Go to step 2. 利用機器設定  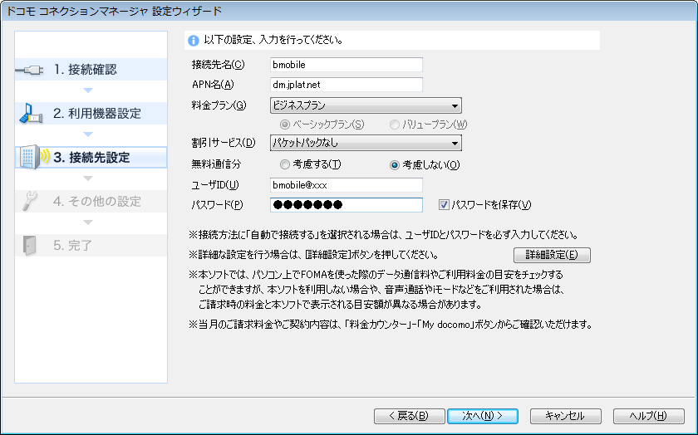coord(97,114)
